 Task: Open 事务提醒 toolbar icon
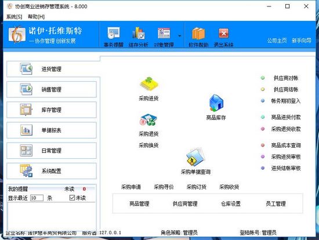114,33
